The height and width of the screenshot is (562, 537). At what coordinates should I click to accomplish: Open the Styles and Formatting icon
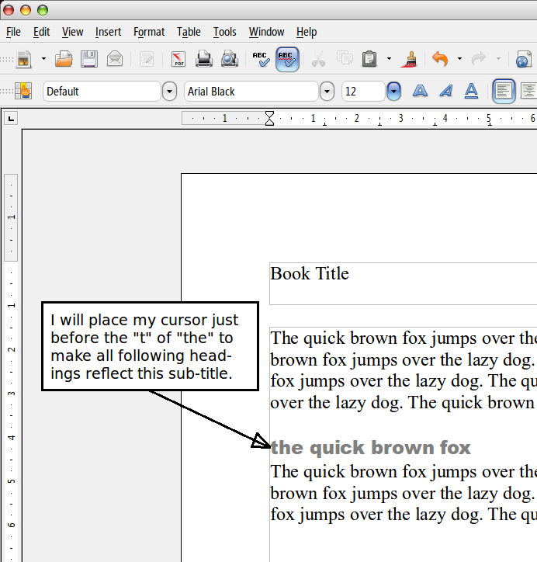(23, 92)
